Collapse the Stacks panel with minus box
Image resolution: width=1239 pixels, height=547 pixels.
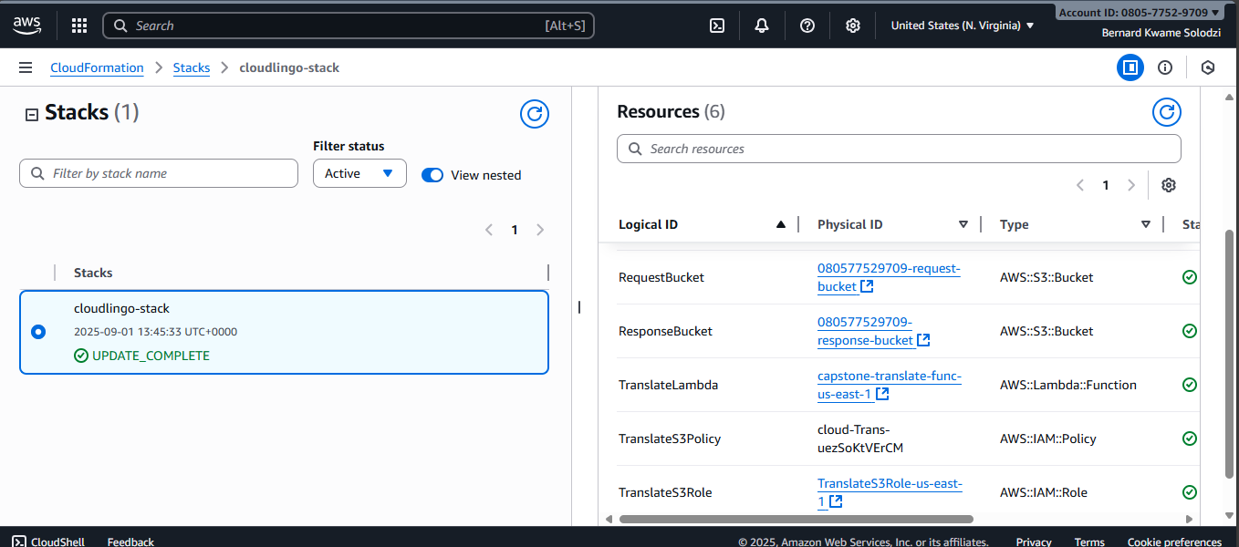[x=32, y=115]
